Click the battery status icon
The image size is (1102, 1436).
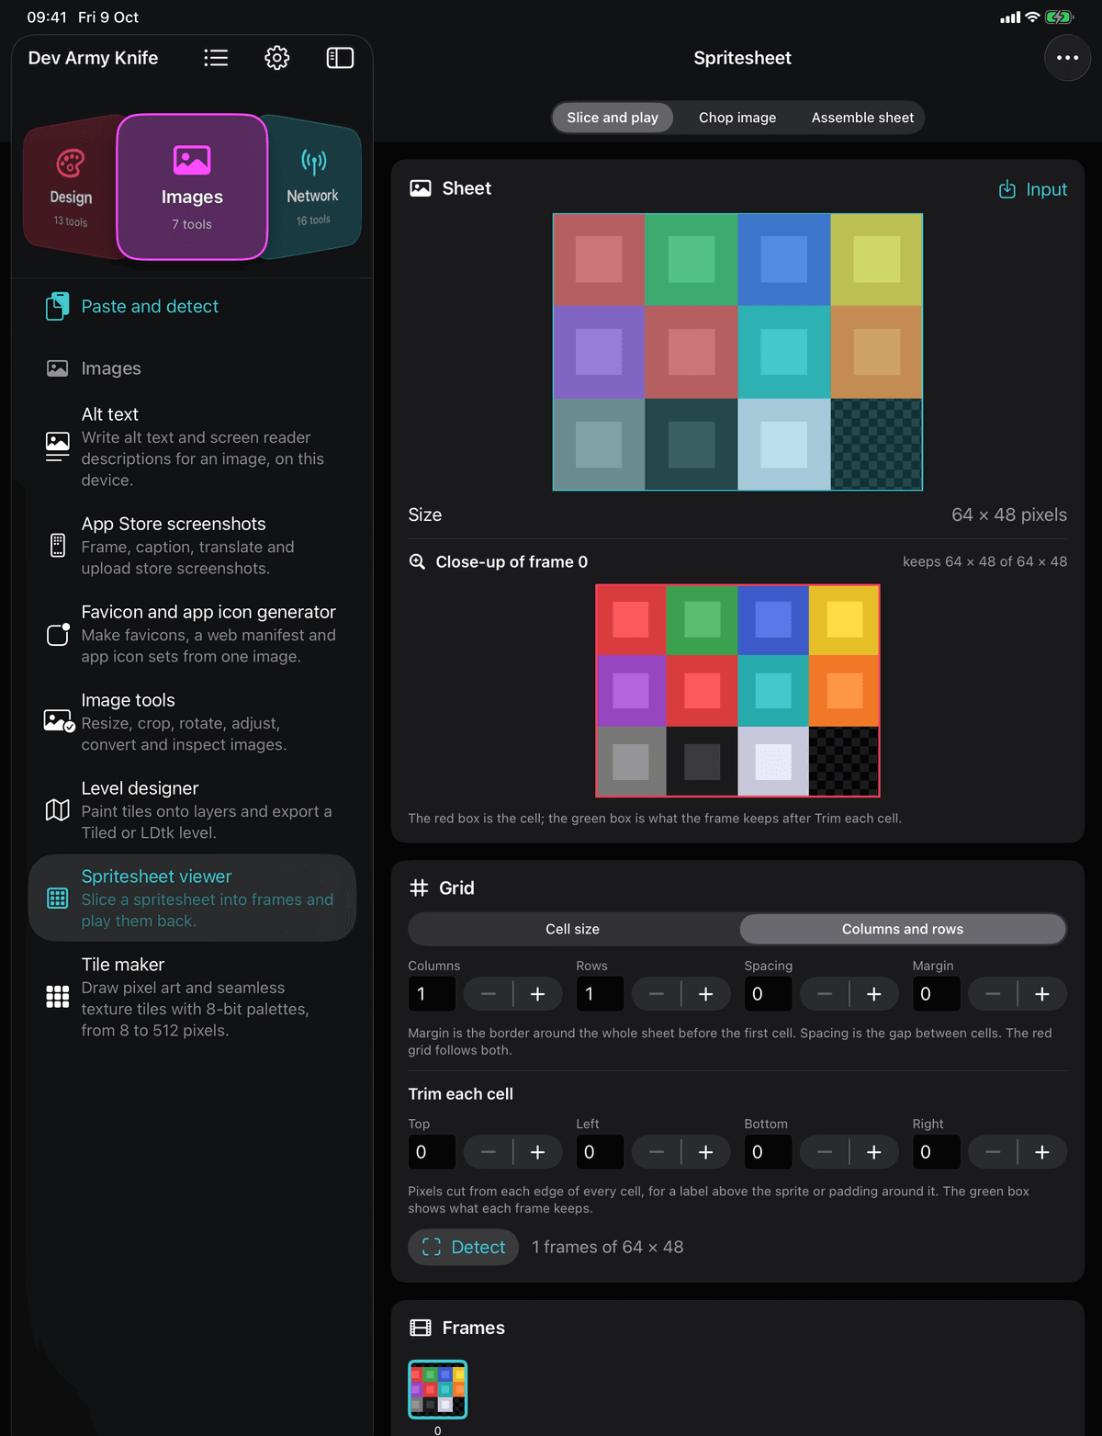click(x=1059, y=17)
